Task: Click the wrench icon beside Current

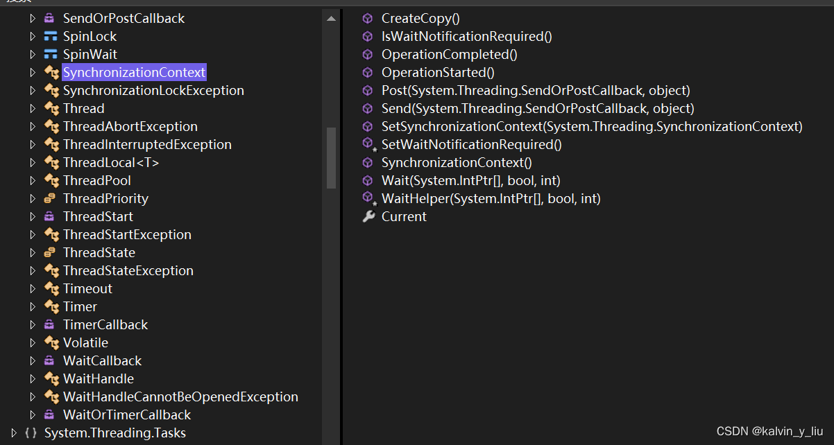Action: [x=368, y=216]
